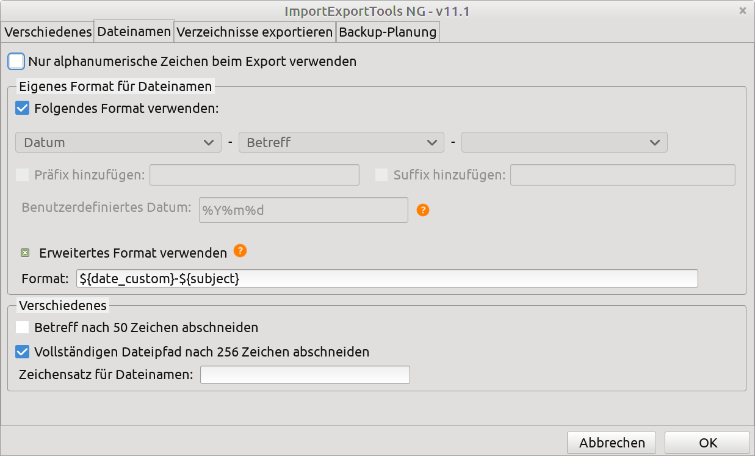Expand the empty third filename part dropdown
This screenshot has width=755, height=456.
(x=564, y=142)
